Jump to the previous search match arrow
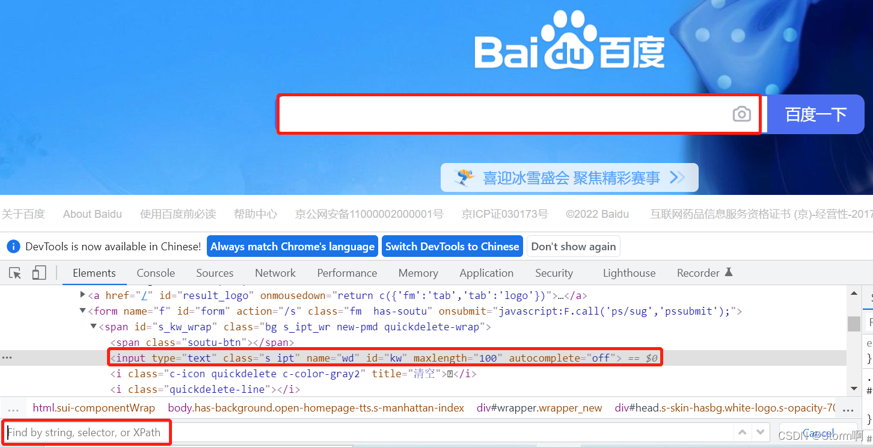873x447 pixels. tap(744, 433)
